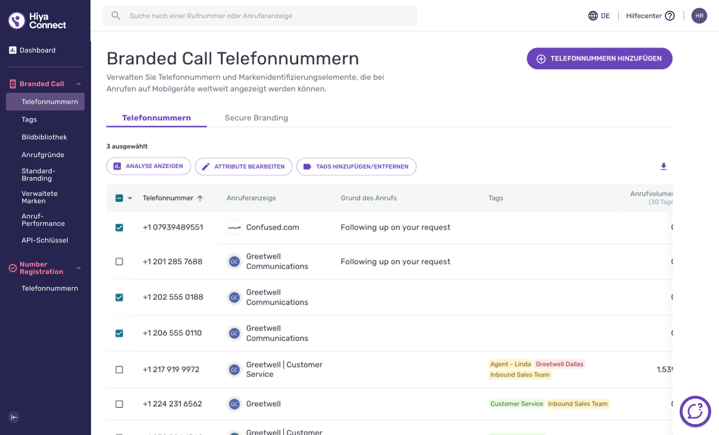Screen dimensions: 719x435
Task: Open the select-all checkbox dropdown arrow
Action: tap(130, 198)
